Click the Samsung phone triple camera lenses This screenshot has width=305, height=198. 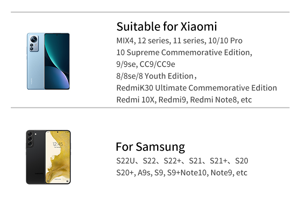pyautogui.click(x=30, y=139)
